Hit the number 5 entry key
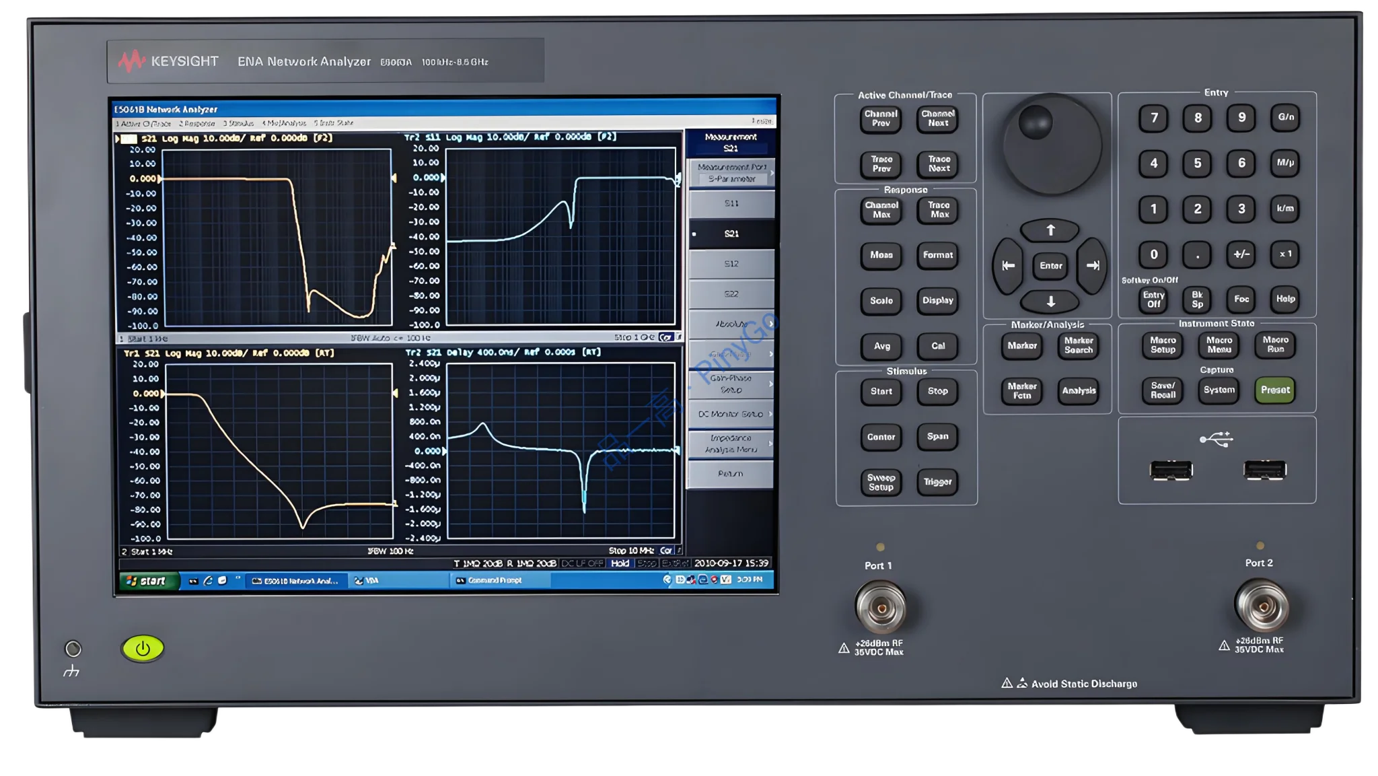Viewport: 1378px width, 776px height. pyautogui.click(x=1198, y=163)
